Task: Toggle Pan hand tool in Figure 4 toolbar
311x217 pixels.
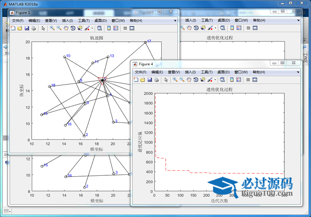Action: (189, 80)
